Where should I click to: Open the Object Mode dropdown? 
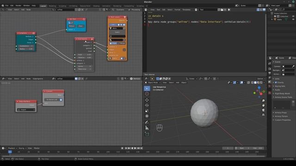pyautogui.click(x=153, y=83)
